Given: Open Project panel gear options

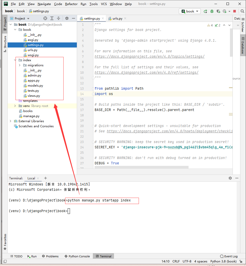Looking at the screenshot, I should 67,18.
